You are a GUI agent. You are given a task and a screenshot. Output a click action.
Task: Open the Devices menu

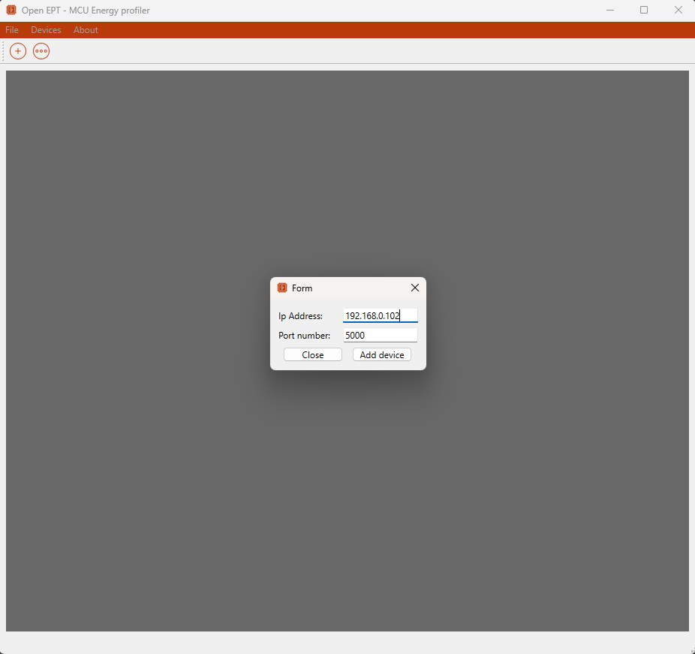46,30
